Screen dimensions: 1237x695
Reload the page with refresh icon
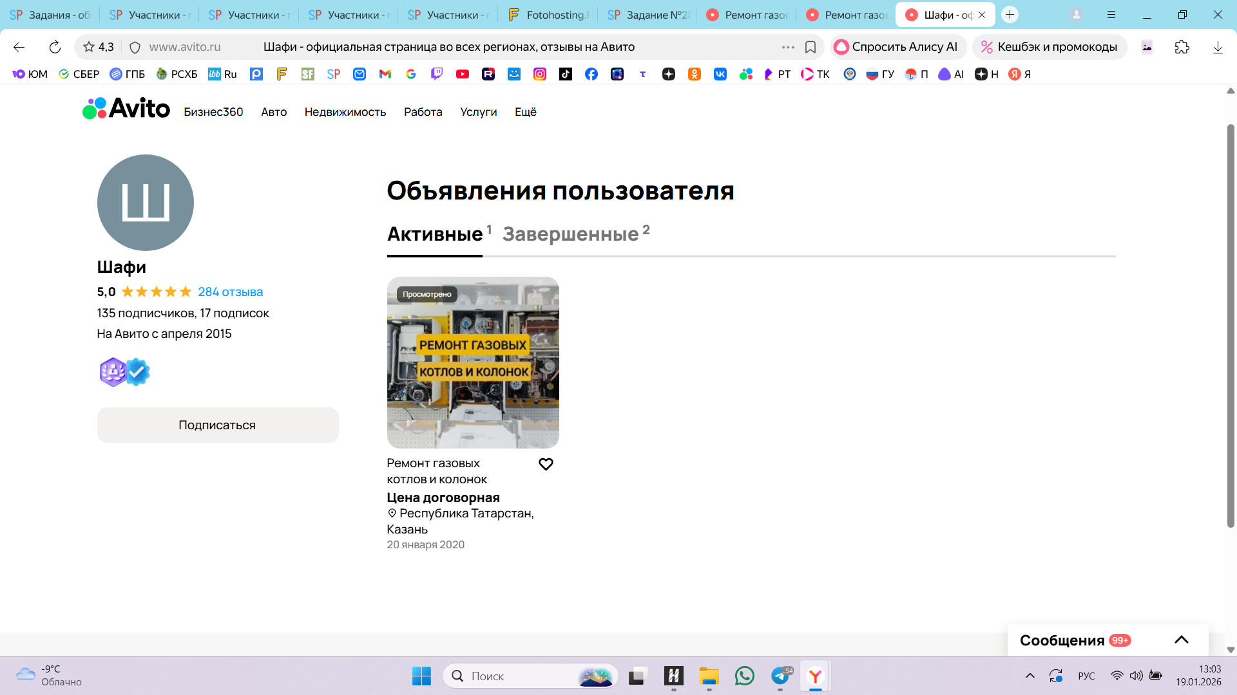click(55, 47)
